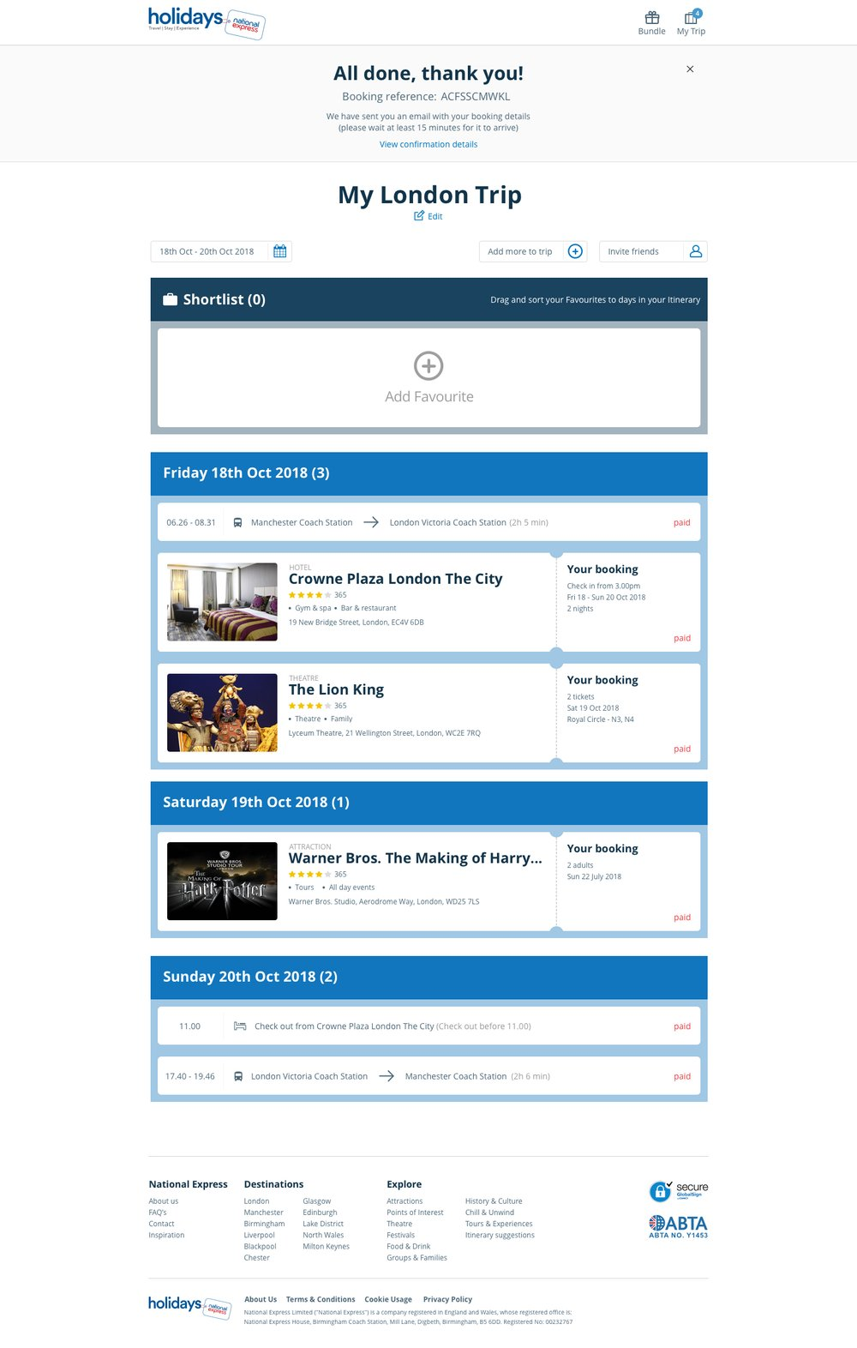Open the calendar icon for trip dates
Image resolution: width=857 pixels, height=1348 pixels.
pyautogui.click(x=279, y=251)
